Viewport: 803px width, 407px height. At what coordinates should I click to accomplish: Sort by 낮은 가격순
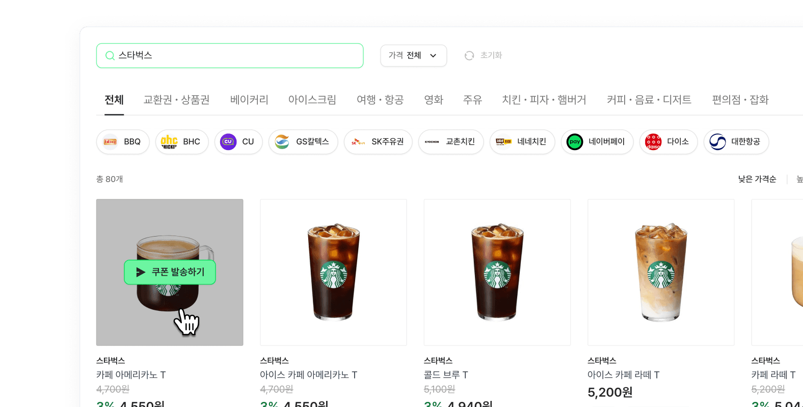coord(757,179)
